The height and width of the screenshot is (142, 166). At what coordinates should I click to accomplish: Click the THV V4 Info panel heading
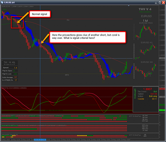coord(9,62)
